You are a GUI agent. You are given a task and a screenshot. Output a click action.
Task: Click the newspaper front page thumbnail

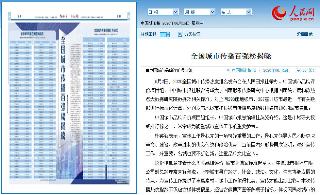[68, 97]
